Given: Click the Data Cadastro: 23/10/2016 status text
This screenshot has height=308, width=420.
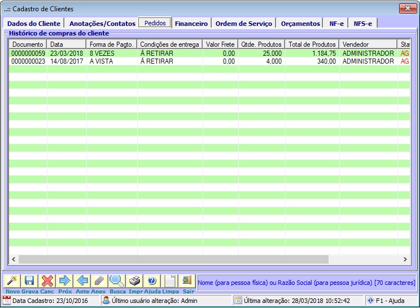Looking at the screenshot, I should pyautogui.click(x=50, y=301).
